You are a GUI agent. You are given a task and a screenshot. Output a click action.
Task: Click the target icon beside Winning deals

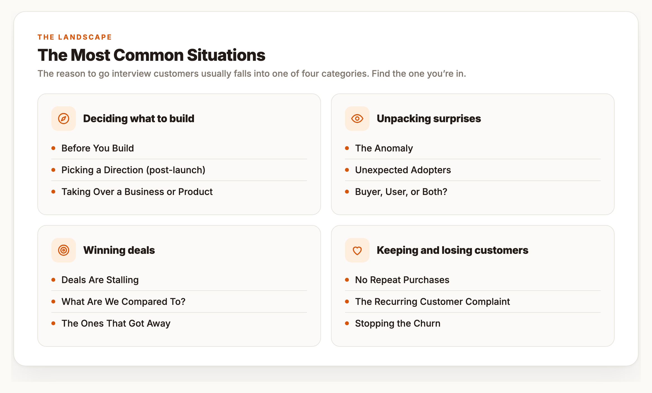pos(64,250)
